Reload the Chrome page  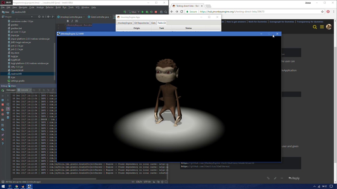[x=182, y=12]
